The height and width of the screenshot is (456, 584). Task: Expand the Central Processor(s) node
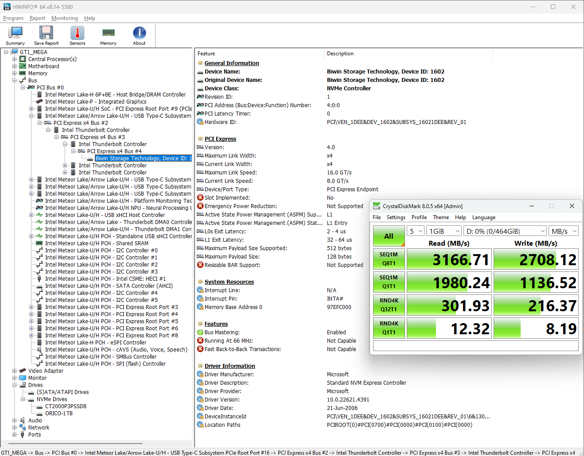[15, 59]
